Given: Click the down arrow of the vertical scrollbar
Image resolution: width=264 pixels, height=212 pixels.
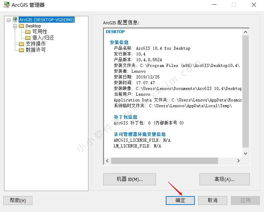Looking at the screenshot, I should coord(246,154).
